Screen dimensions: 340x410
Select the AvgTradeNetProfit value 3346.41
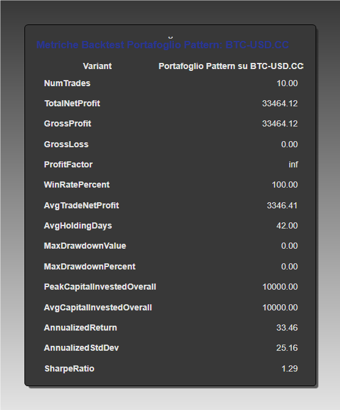click(x=282, y=205)
